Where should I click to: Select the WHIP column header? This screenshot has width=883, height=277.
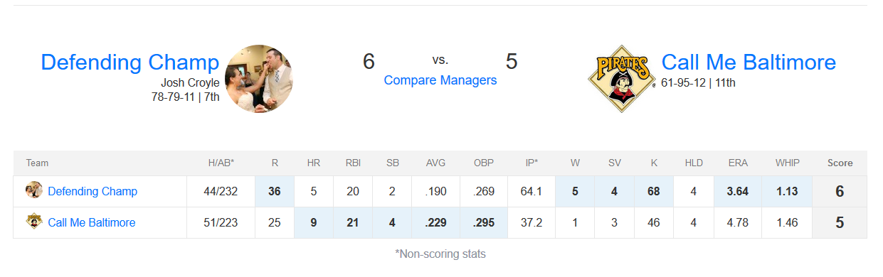click(x=787, y=163)
